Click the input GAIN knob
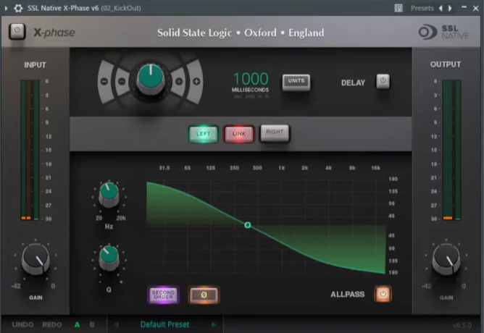The height and width of the screenshot is (333, 484). coord(36,259)
